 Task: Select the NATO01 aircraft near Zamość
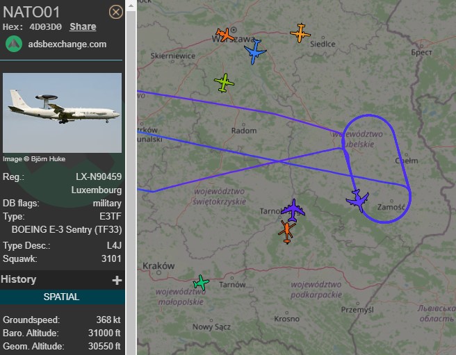click(358, 200)
